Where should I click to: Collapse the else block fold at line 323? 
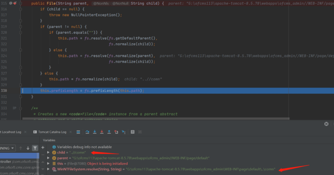21,50
